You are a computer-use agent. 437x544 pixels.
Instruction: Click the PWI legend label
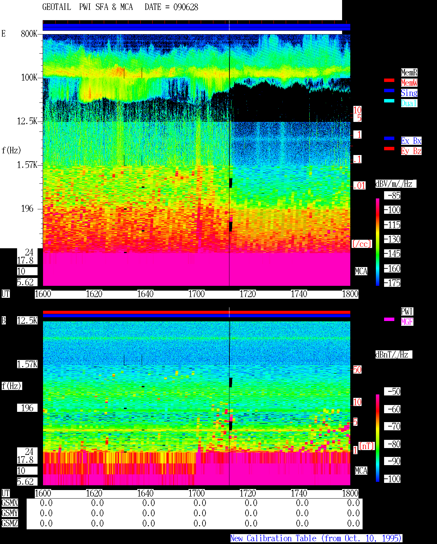[407, 311]
